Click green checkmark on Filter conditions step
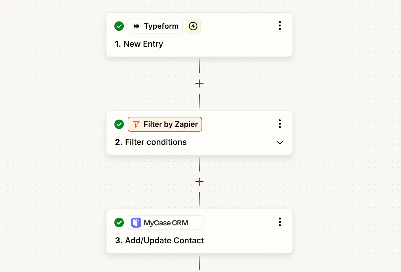The height and width of the screenshot is (272, 401). [x=119, y=124]
